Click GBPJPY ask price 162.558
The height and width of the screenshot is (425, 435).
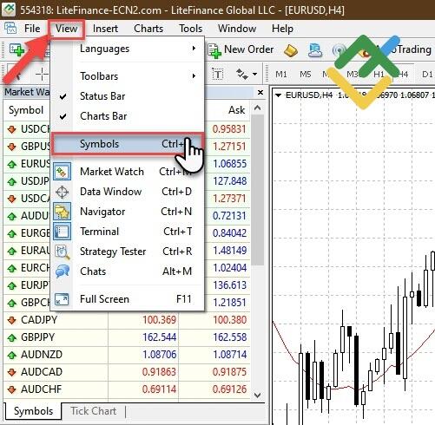(x=230, y=337)
